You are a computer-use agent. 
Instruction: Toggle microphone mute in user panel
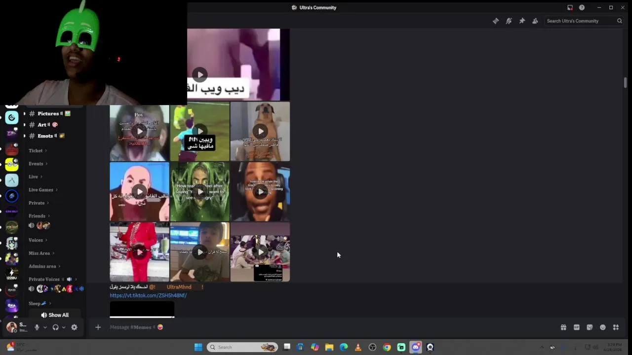(37, 327)
